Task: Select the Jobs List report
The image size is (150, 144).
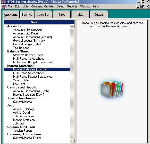Action: point(18,123)
